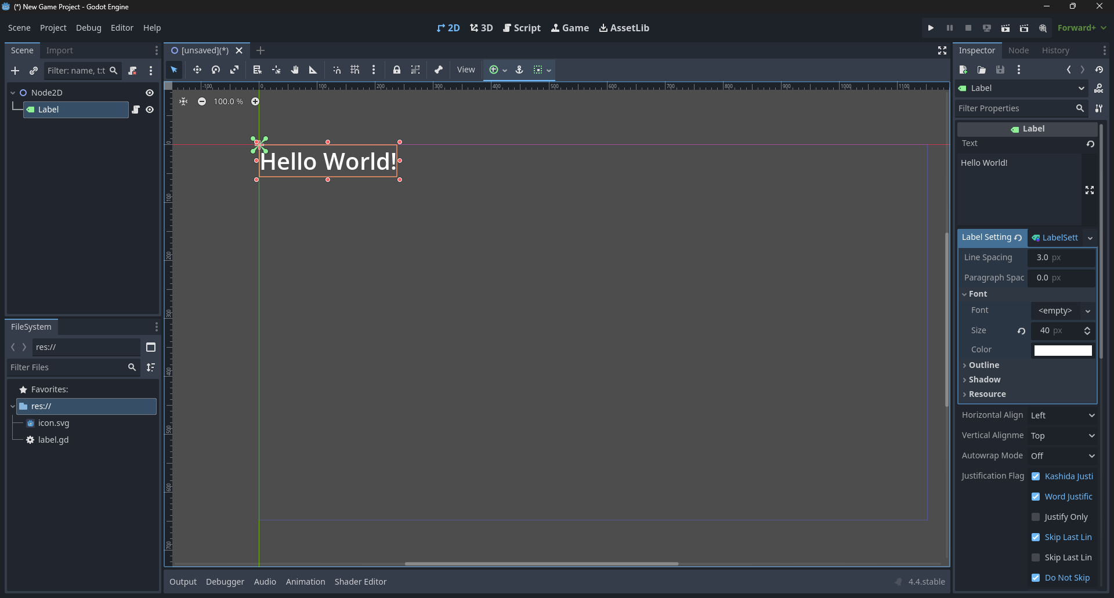Viewport: 1114px width, 598px height.
Task: Activate the Pan Mode hand tool
Action: tap(295, 70)
